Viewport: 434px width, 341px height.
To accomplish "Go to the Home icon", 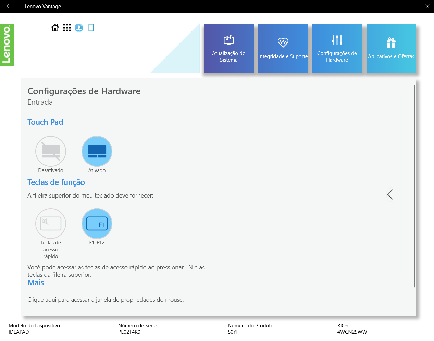I will 55,28.
